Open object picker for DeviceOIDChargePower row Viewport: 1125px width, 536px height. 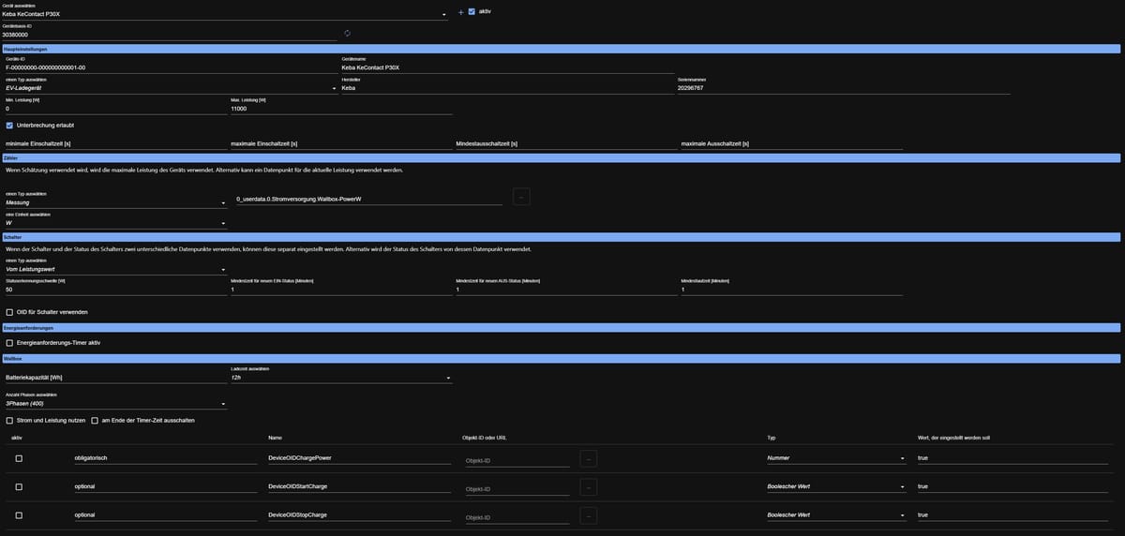pyautogui.click(x=589, y=458)
